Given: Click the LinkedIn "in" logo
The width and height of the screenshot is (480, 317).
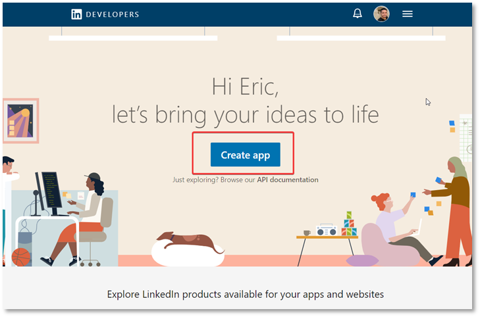Looking at the screenshot, I should 76,14.
